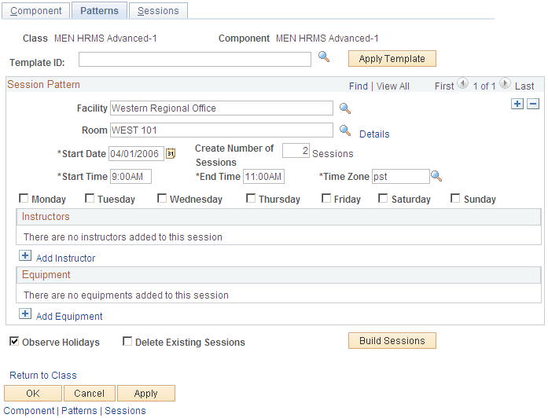Click into the Start Time field
The height and width of the screenshot is (418, 548).
[131, 176]
